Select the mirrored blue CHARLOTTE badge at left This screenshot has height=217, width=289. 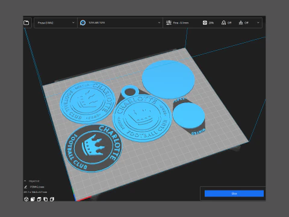pyautogui.click(x=87, y=102)
